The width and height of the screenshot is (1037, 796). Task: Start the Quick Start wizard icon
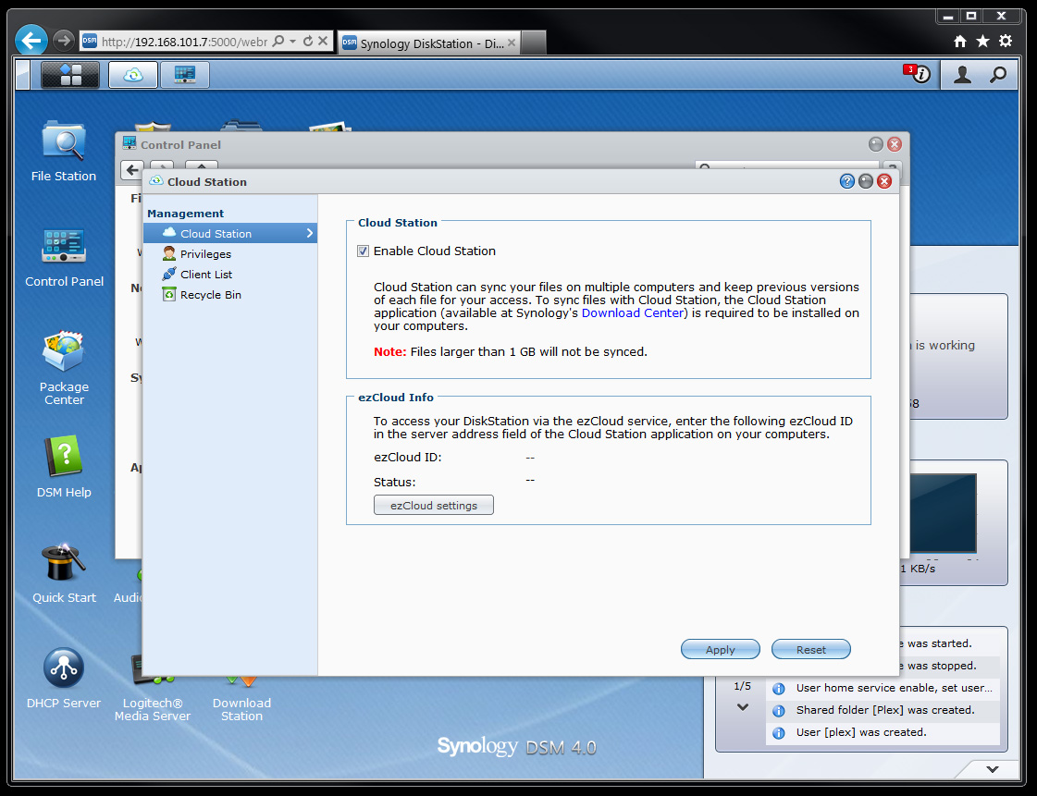(x=64, y=573)
